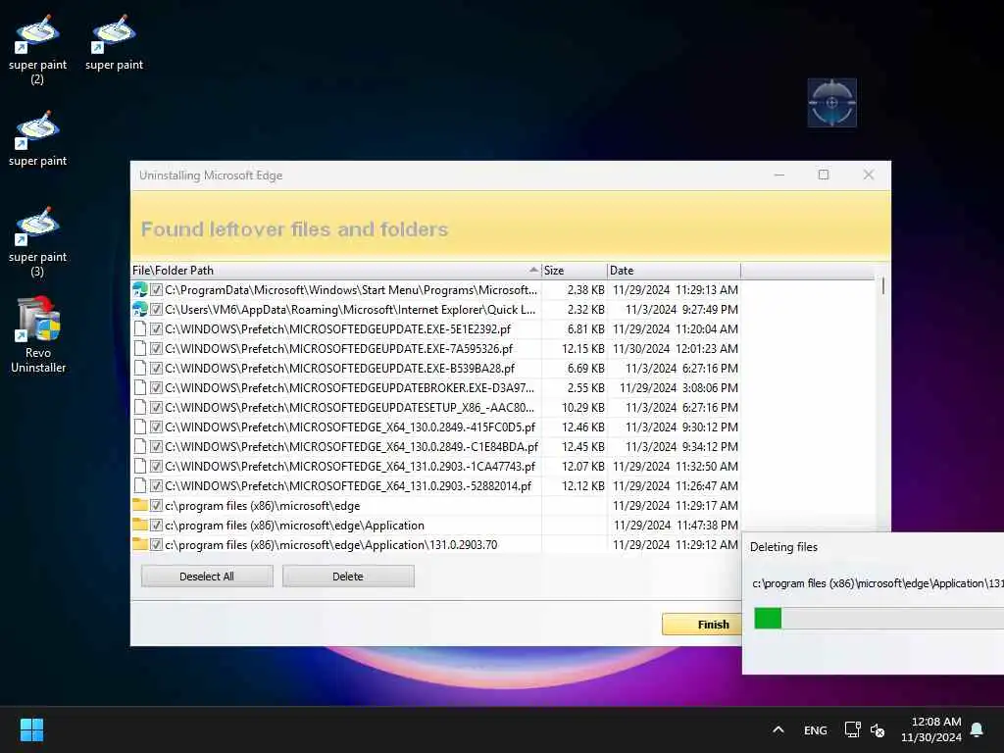The image size is (1004, 753).
Task: Uncheck MICROSOFTEDGEUPDATE.EXE-7A595326.pf checkbox
Action: coord(156,349)
